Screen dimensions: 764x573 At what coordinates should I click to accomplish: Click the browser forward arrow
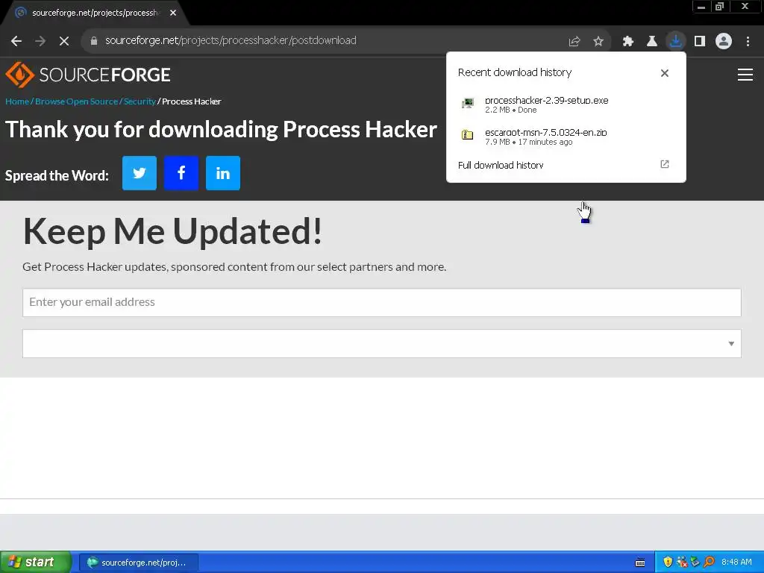point(40,41)
